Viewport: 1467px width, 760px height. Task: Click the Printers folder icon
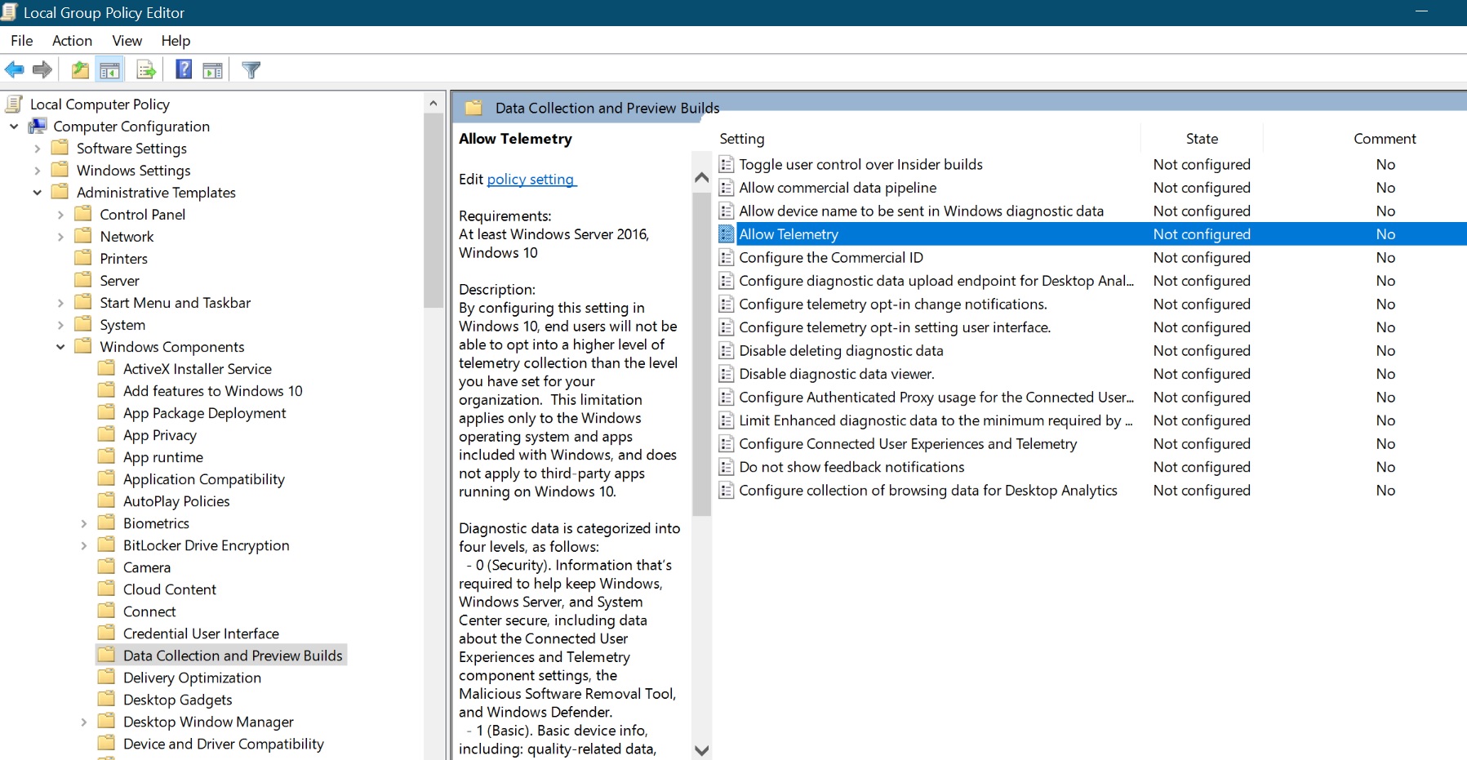click(83, 258)
